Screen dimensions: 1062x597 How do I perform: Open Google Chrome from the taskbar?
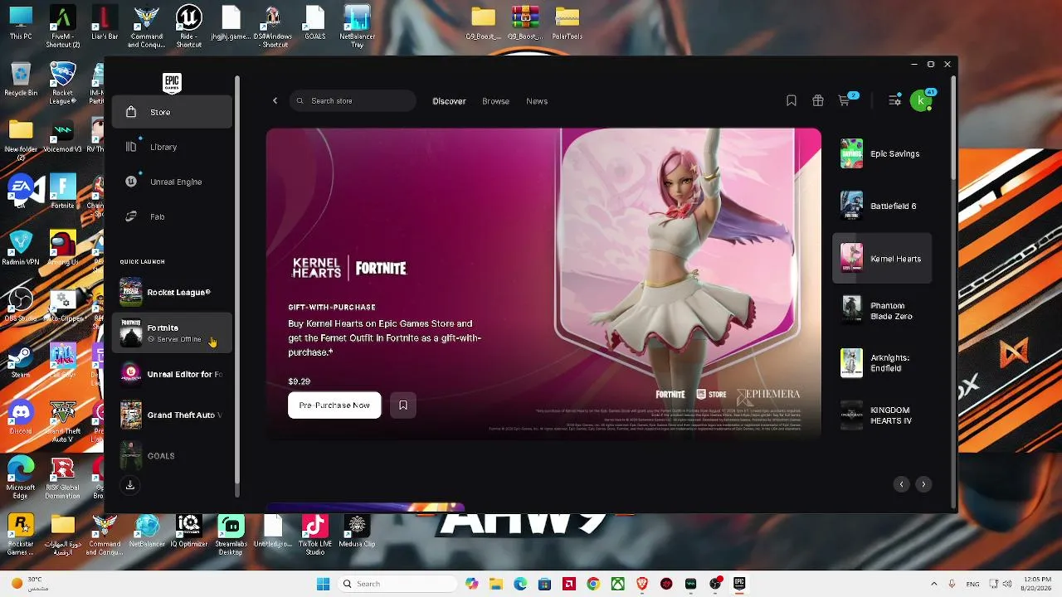[x=593, y=584]
